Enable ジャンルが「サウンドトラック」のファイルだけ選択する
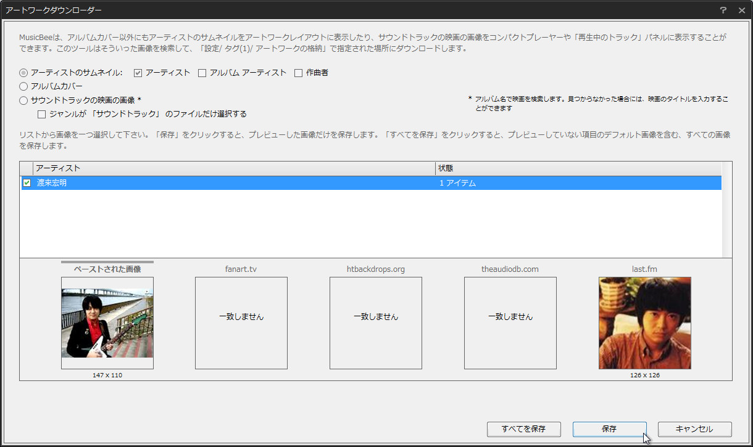 click(41, 113)
